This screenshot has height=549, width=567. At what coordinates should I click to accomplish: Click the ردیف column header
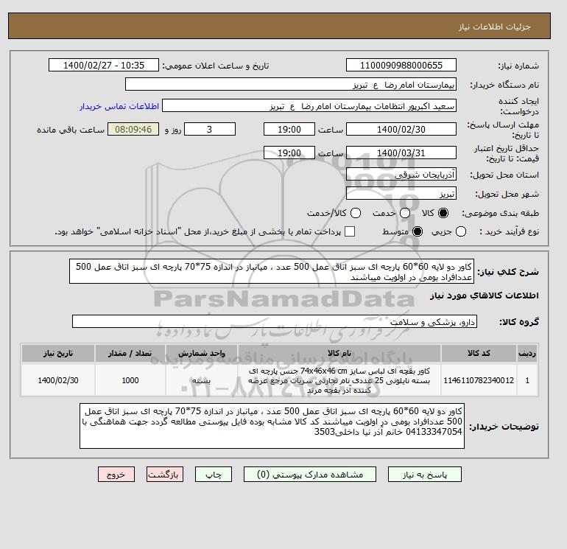[x=527, y=353]
